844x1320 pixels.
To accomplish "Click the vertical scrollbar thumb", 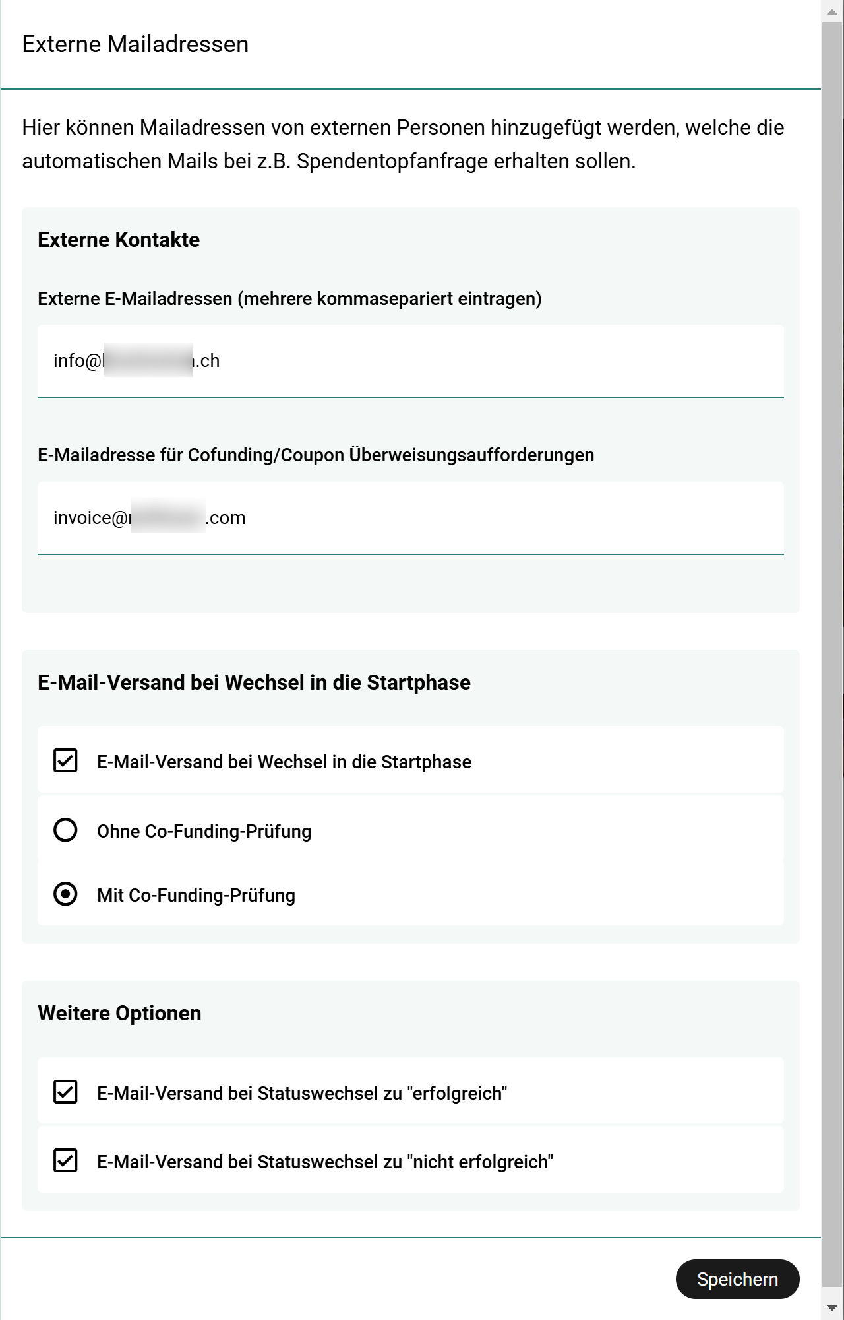I will coord(832,653).
